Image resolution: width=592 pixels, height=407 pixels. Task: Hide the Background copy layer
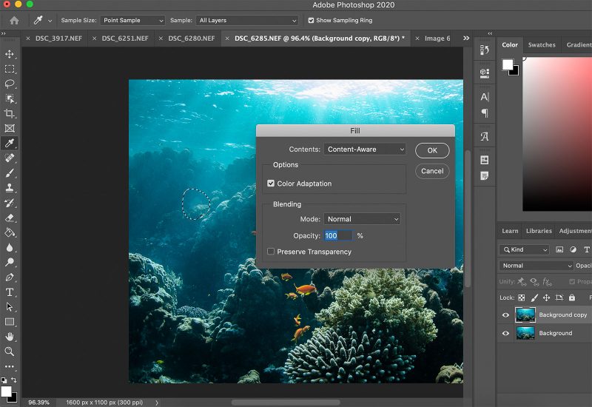pyautogui.click(x=505, y=315)
